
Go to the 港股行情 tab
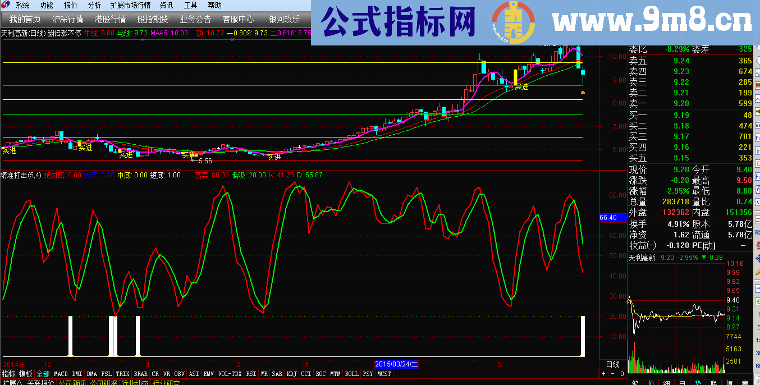(x=109, y=19)
